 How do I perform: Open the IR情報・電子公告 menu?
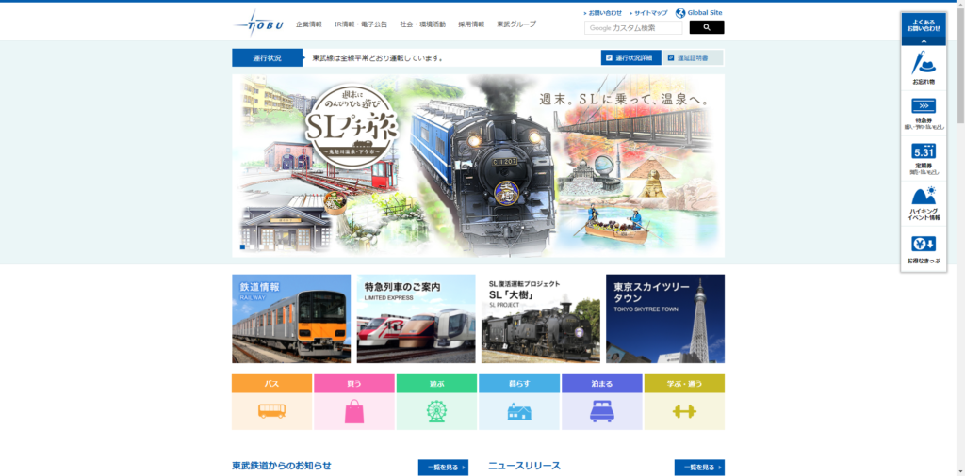360,24
